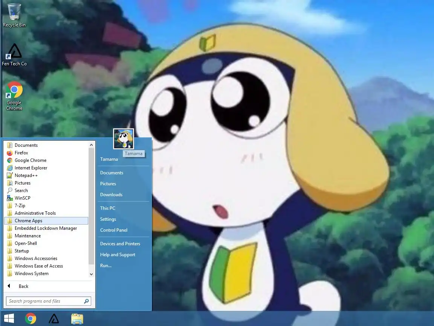Click the program list scroll down arrow
This screenshot has width=434, height=326.
91,274
